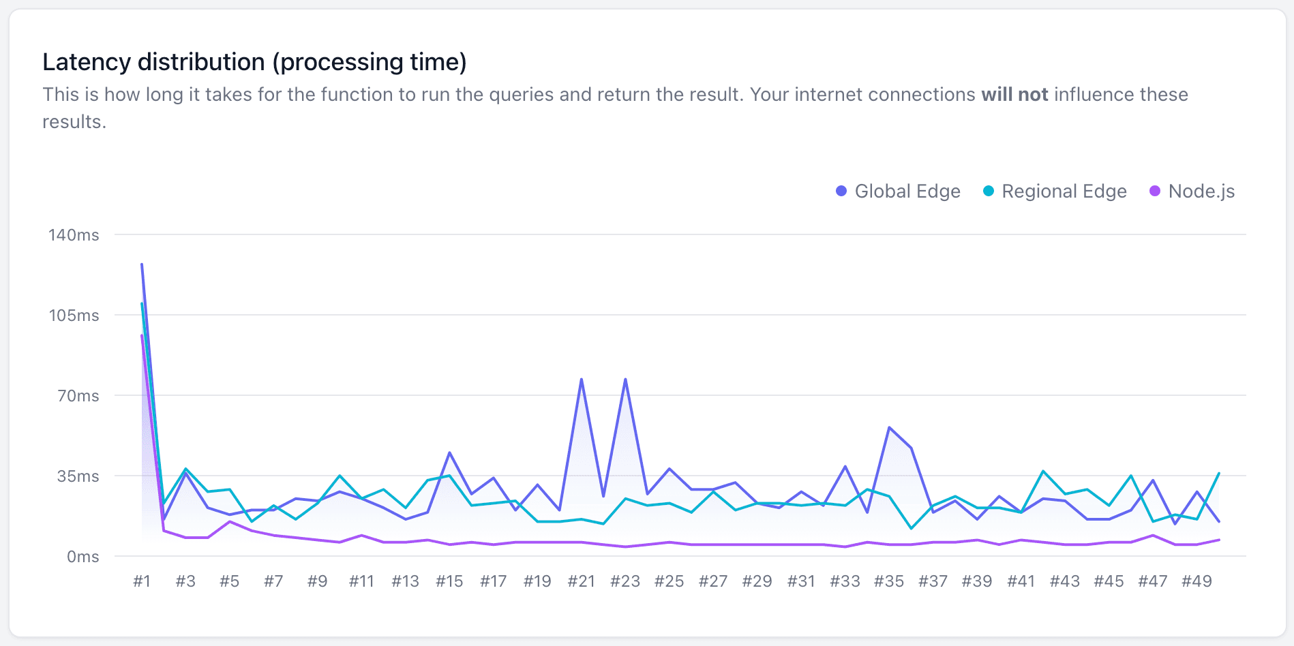
Task: Toggle the Node.js series label
Action: (x=1201, y=191)
